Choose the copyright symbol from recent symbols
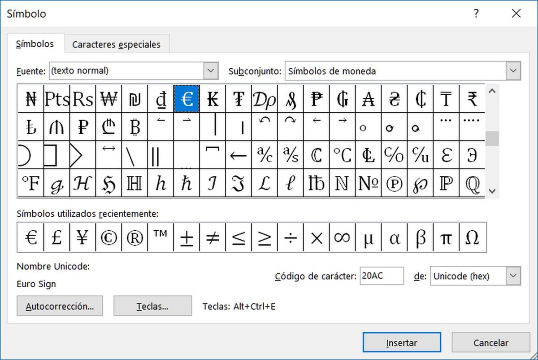 pyautogui.click(x=108, y=237)
